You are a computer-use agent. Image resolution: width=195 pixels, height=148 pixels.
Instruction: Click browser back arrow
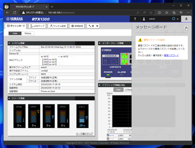coord(7,13)
